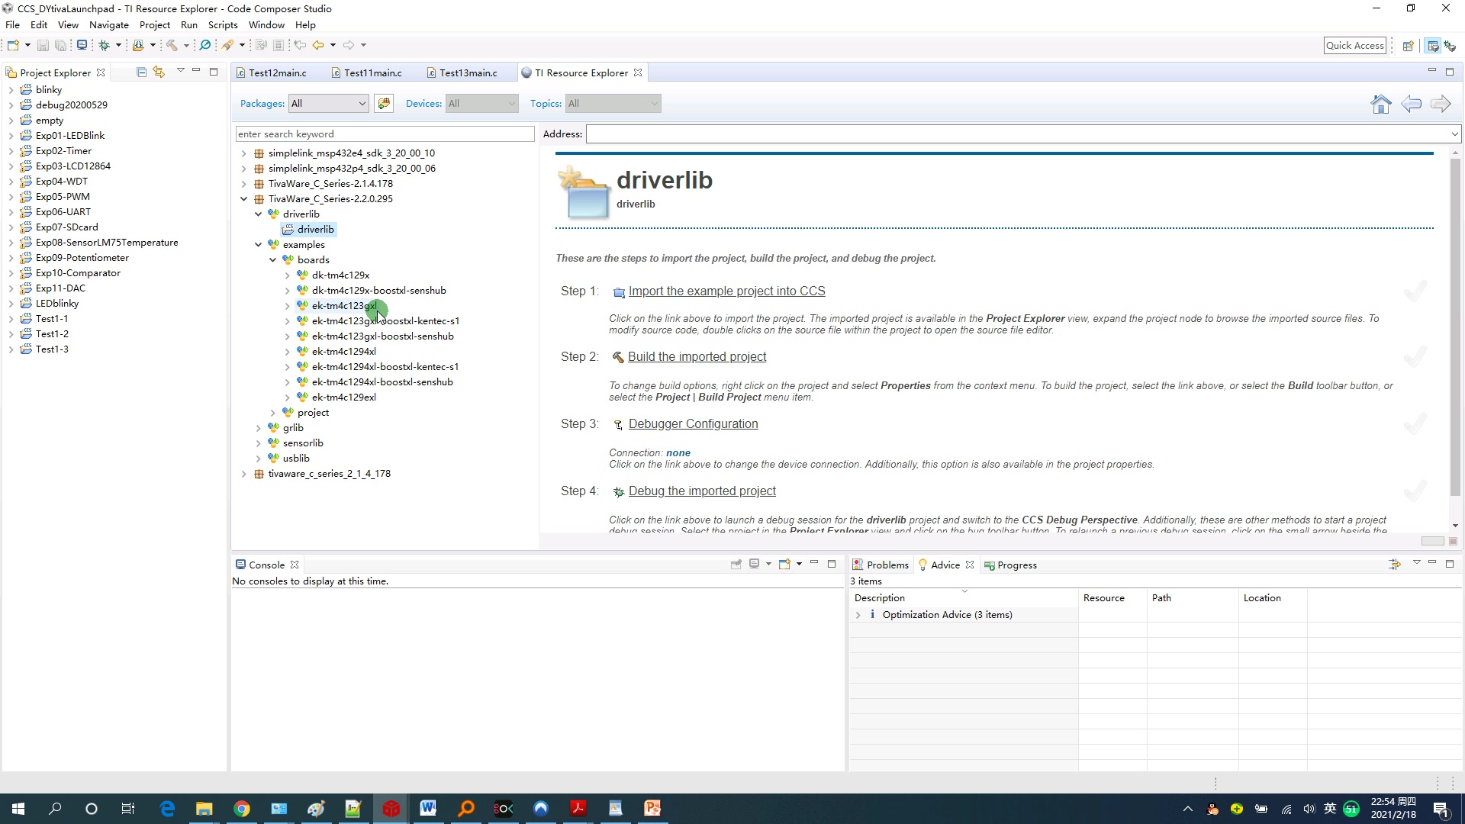
Task: Click Display Selected Console icon
Action: click(x=754, y=564)
